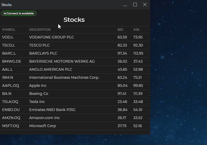The width and height of the screenshot is (207, 145).
Task: Click BMW ask value 37.43
Action: click(x=138, y=61)
